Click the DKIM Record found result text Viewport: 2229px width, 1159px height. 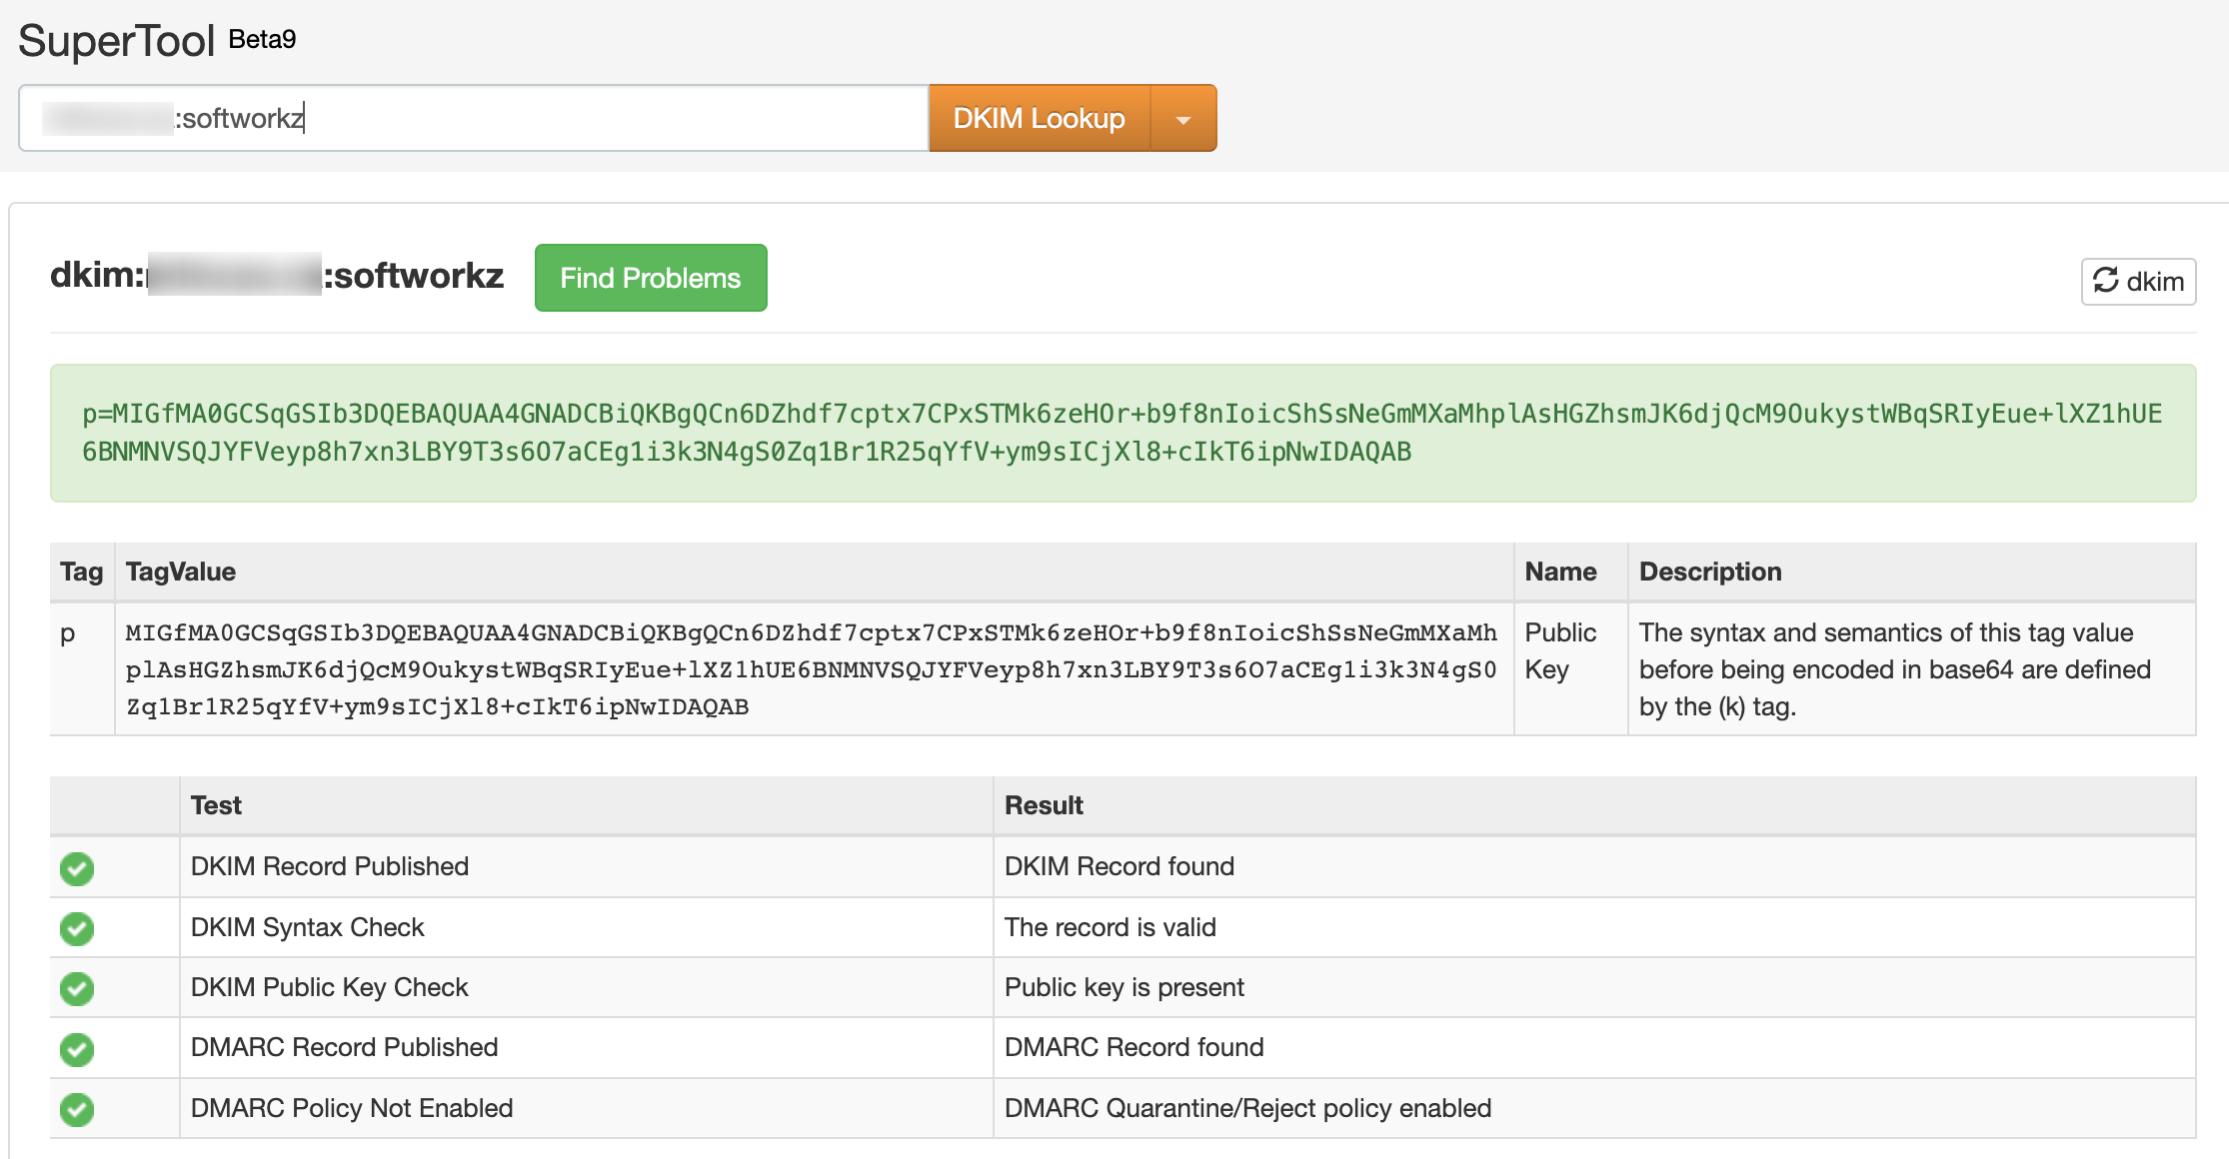tap(1118, 866)
